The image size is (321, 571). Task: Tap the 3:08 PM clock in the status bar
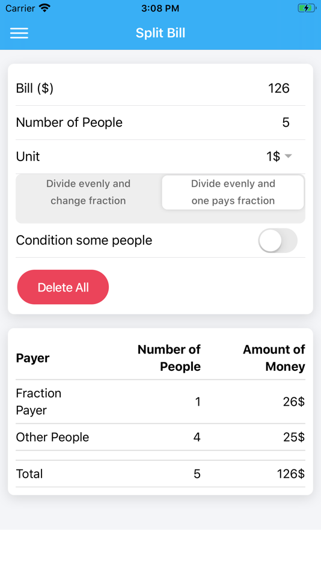click(160, 8)
